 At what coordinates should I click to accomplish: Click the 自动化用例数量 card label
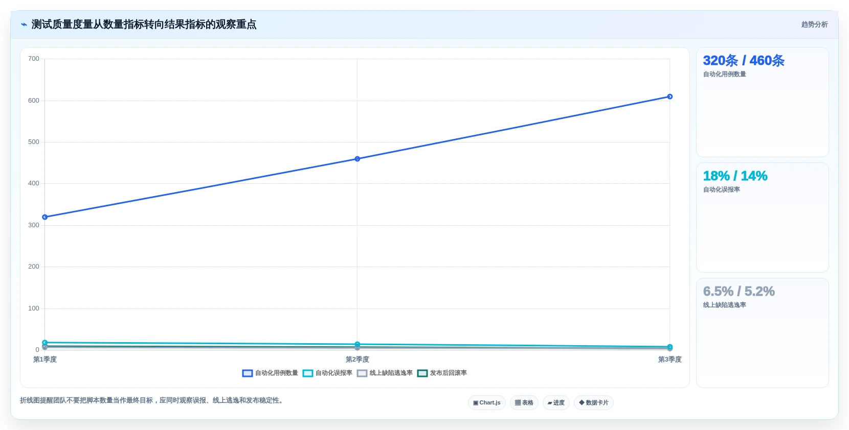point(724,74)
